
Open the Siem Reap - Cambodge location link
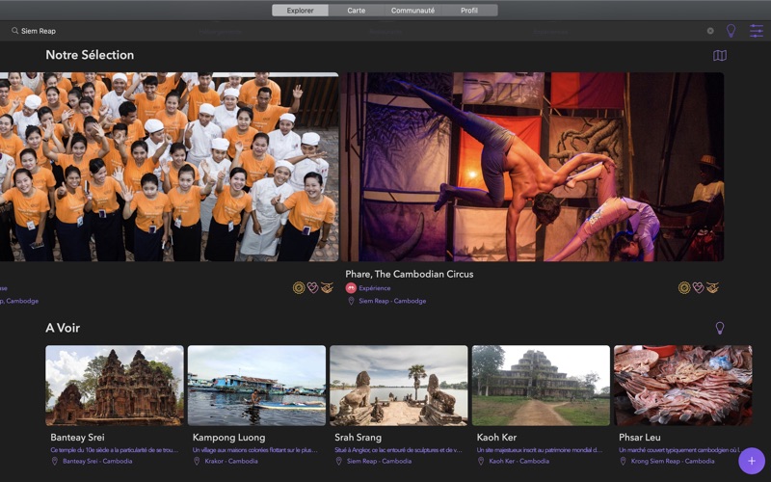(x=392, y=301)
